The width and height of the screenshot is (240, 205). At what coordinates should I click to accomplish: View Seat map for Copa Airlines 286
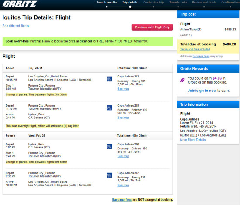click(123, 156)
